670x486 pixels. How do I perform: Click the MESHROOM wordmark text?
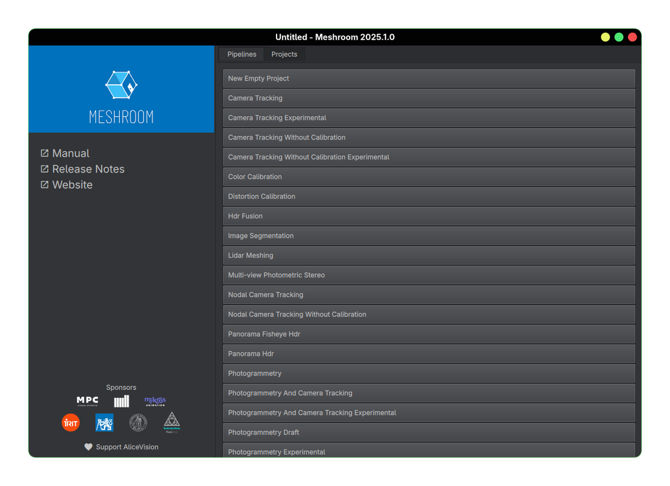[x=122, y=117]
